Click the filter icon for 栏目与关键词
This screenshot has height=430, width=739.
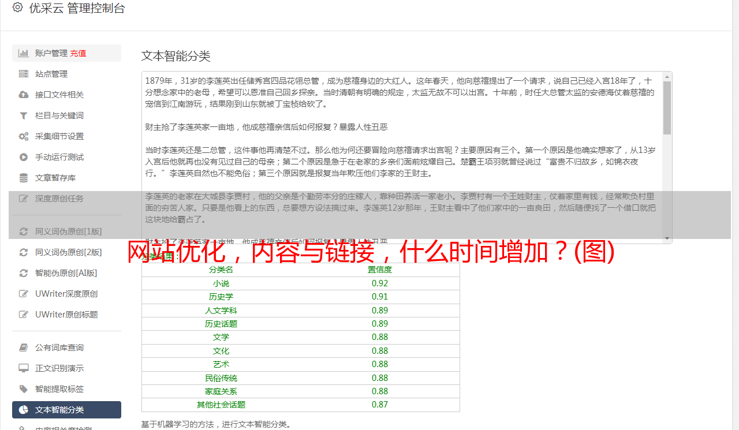[x=24, y=115]
